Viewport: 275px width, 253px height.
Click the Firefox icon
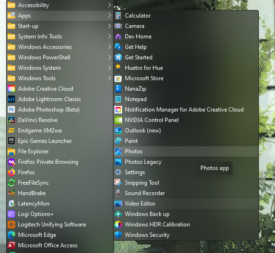[x=11, y=172]
